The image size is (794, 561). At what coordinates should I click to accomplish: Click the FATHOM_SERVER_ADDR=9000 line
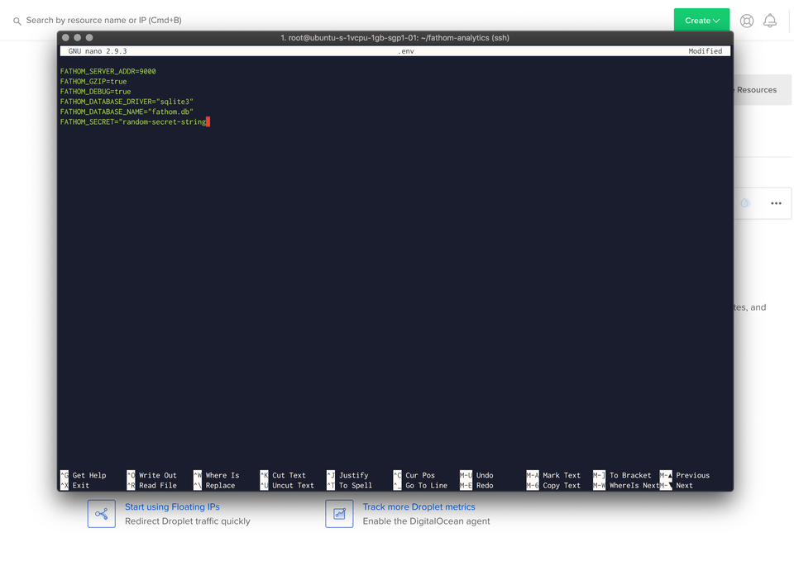coord(108,71)
